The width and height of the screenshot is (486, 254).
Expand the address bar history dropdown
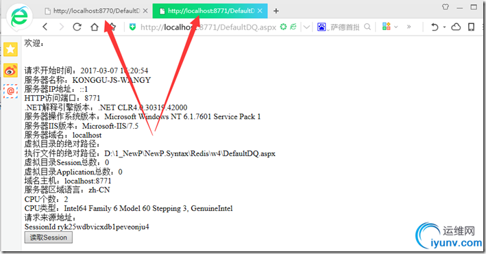306,27
